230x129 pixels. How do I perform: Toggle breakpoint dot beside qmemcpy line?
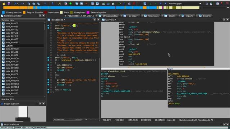[x=48, y=28]
